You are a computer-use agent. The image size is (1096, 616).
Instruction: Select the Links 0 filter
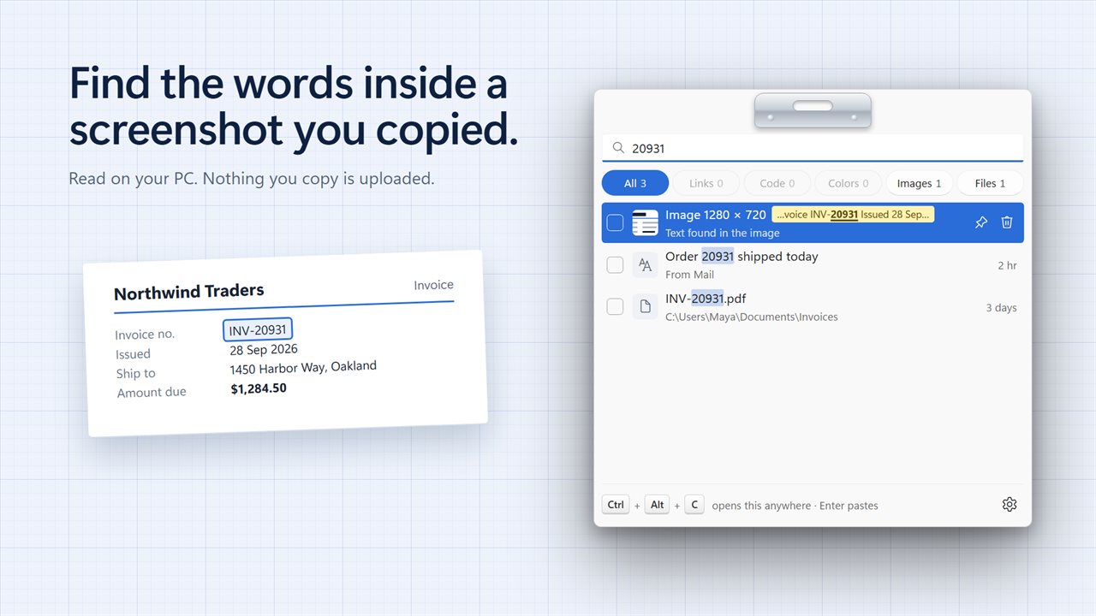(x=706, y=183)
